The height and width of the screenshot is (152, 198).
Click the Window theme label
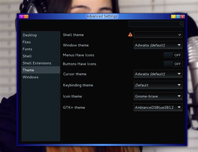coord(76,45)
